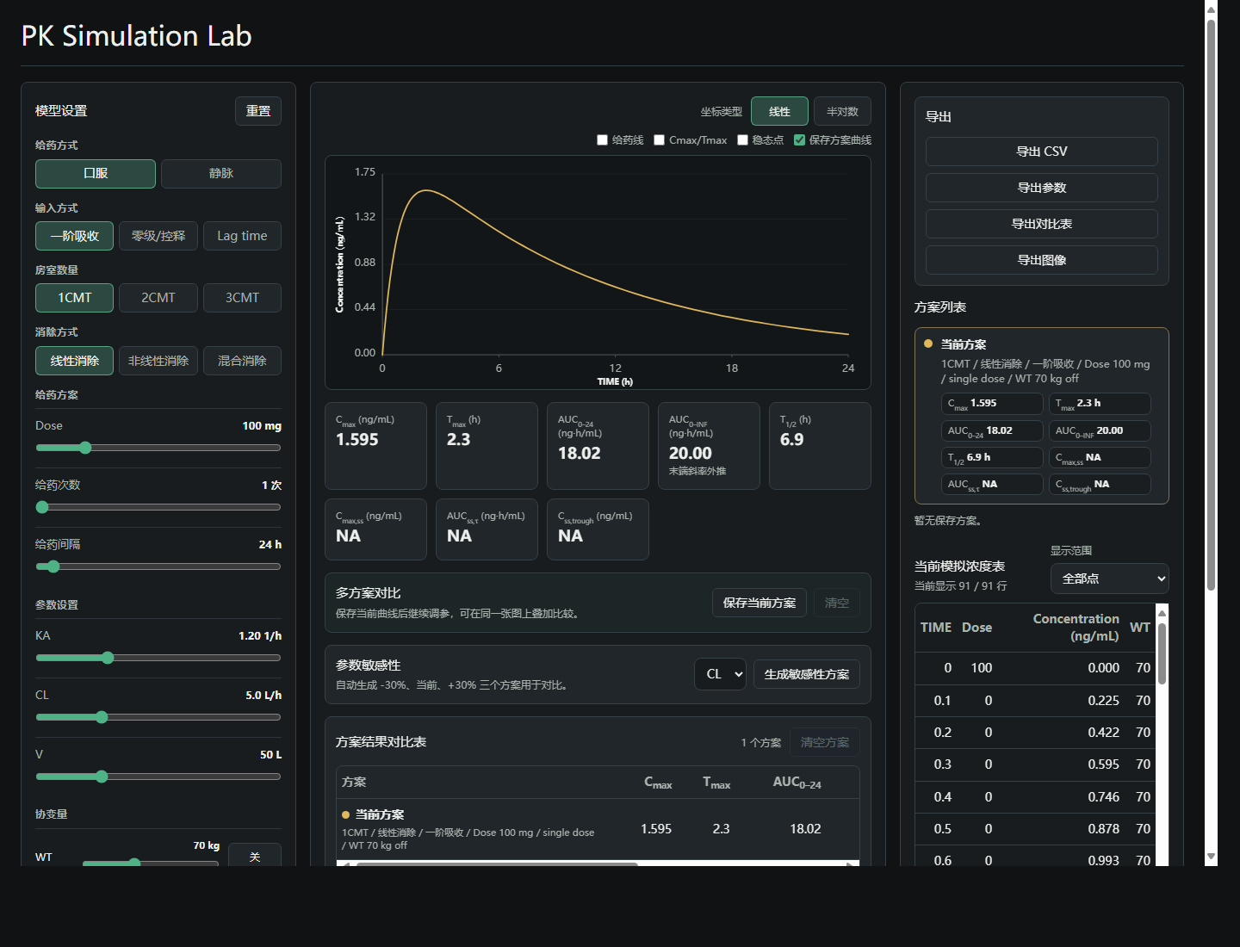Adjust the V volume slider
The height and width of the screenshot is (947, 1240).
point(158,777)
